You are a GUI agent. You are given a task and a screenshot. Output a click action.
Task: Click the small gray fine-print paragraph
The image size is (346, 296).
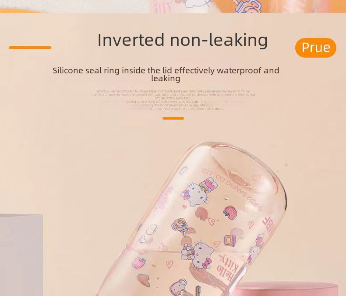[173, 100]
